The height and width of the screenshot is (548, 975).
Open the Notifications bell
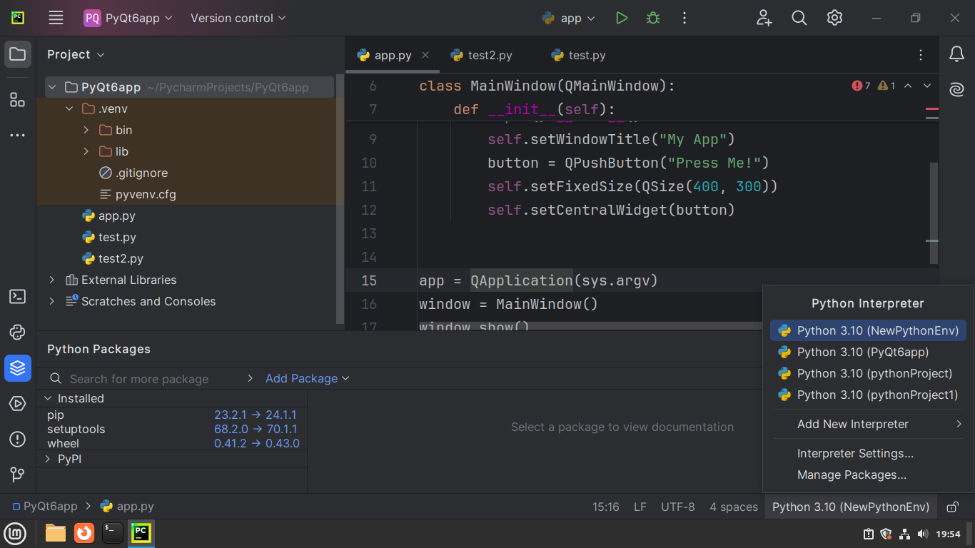pyautogui.click(x=956, y=54)
